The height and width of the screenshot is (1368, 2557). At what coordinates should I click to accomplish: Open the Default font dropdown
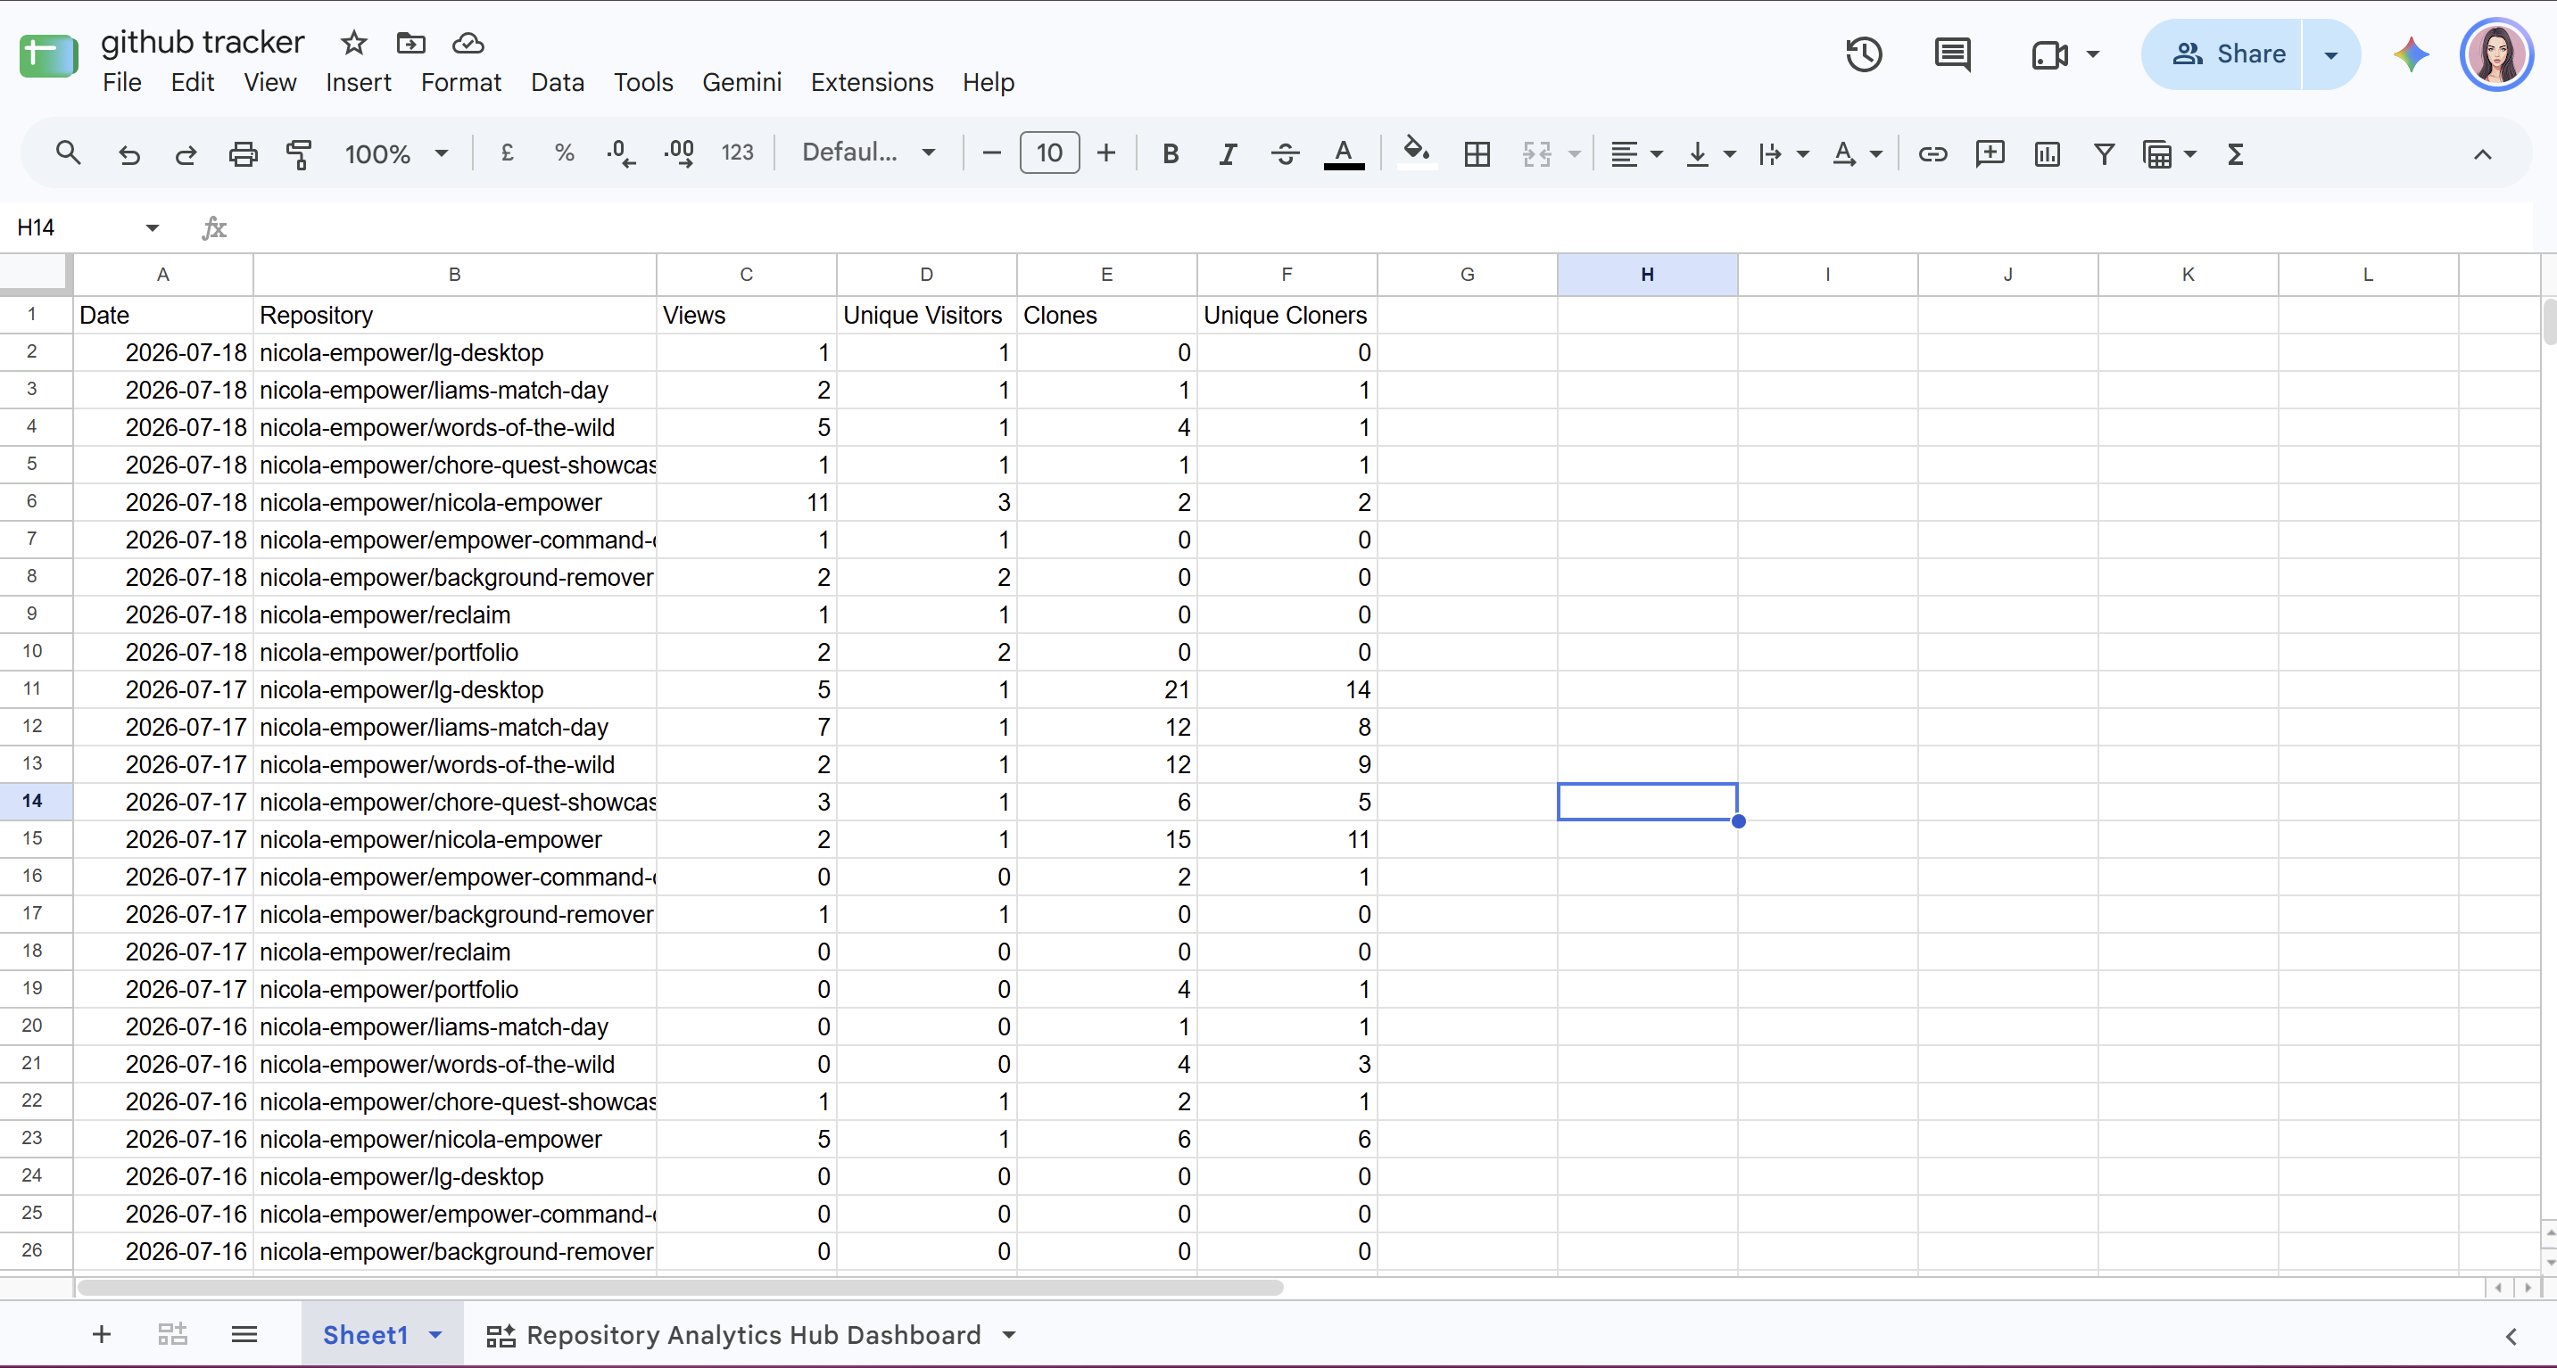(869, 152)
